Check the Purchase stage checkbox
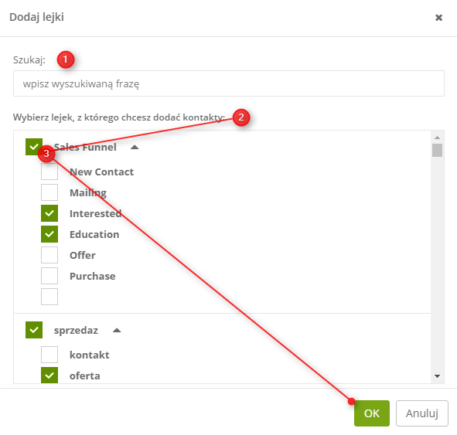Screen dimensions: 457x435 49,276
